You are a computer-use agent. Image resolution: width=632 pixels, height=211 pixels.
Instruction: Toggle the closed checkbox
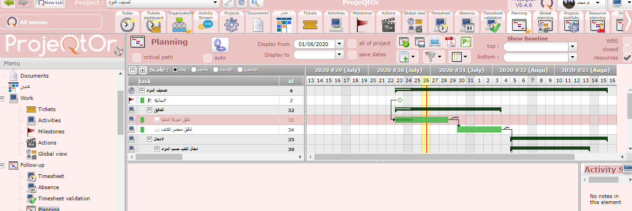627,49
